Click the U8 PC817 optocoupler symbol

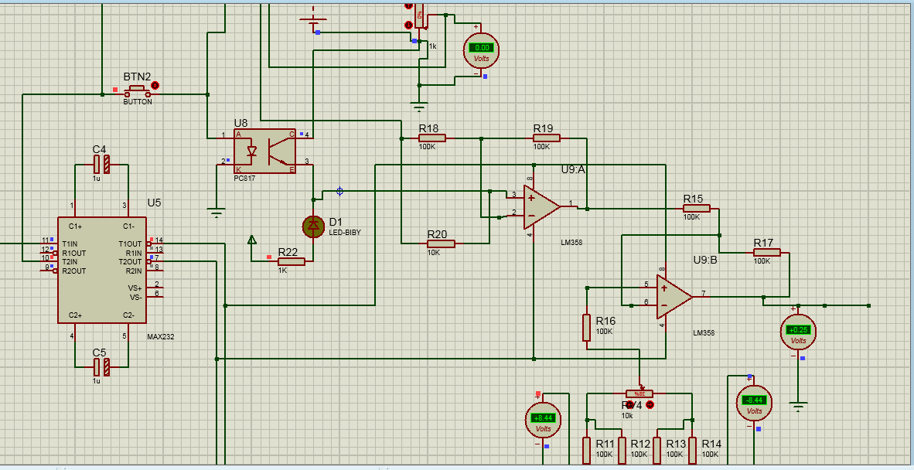(x=264, y=151)
